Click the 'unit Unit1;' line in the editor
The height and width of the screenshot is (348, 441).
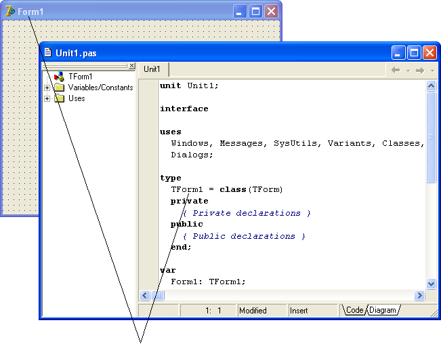click(x=189, y=85)
